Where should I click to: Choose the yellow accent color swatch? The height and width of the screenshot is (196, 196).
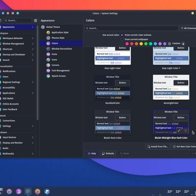coord(141,44)
